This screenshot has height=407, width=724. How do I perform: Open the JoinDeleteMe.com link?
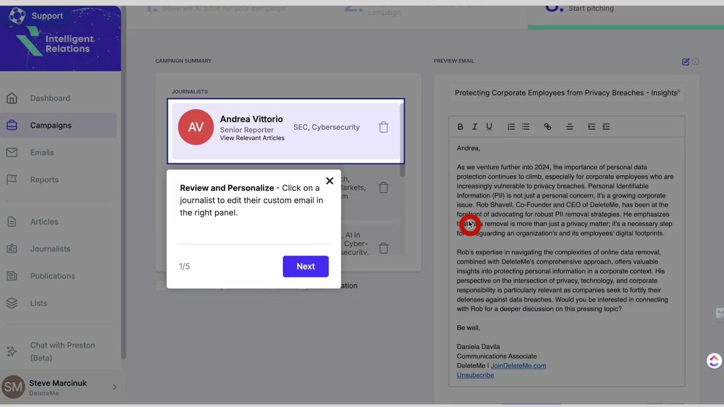point(518,366)
